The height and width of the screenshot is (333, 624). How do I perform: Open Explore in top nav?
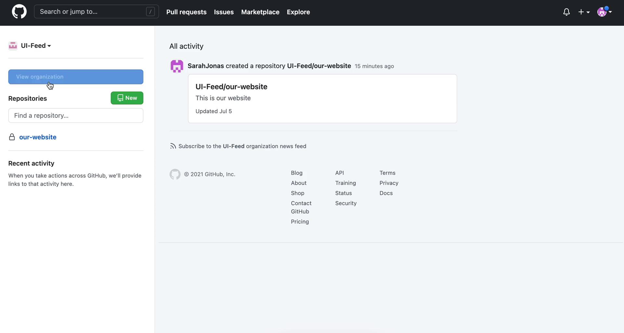pos(298,12)
